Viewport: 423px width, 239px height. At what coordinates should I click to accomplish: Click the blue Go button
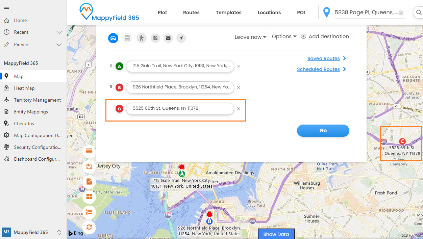(323, 131)
